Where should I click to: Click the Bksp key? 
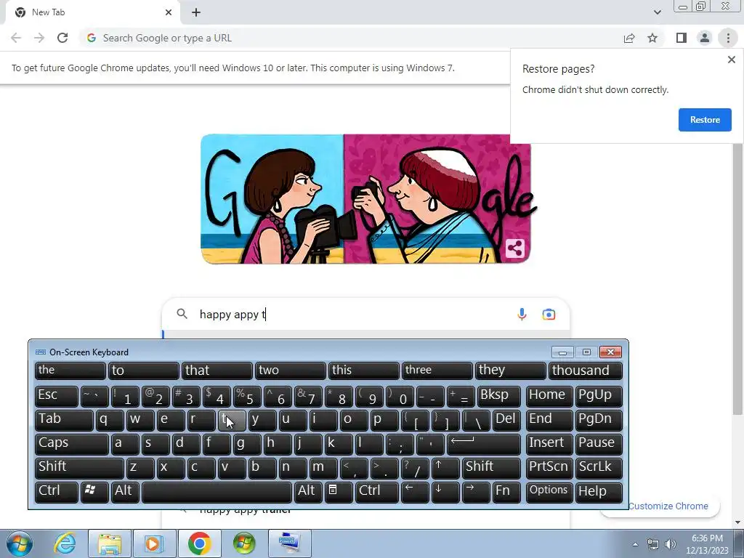point(498,396)
